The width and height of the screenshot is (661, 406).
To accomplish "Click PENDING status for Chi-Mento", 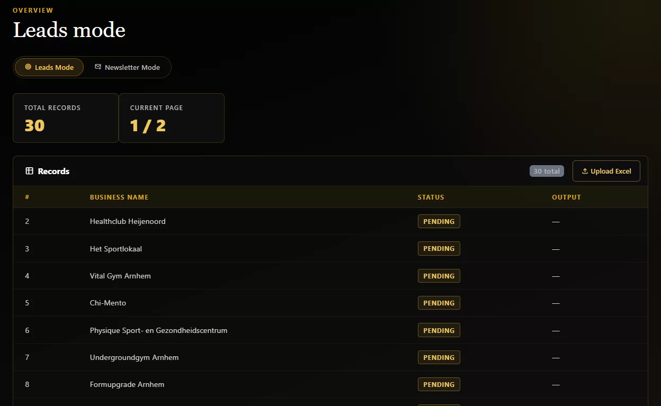I will coord(439,303).
